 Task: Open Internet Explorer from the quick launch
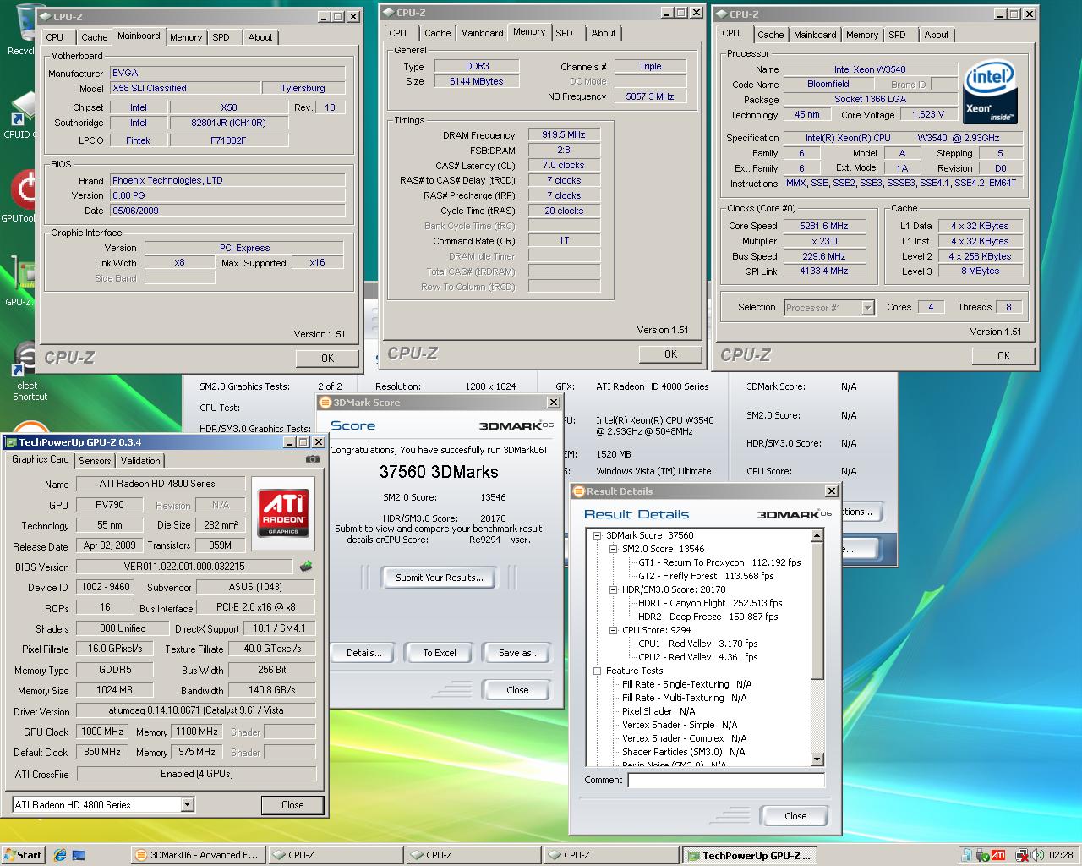60,855
